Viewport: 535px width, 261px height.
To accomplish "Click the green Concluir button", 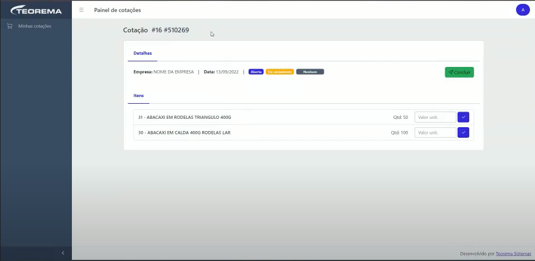I will pos(459,72).
